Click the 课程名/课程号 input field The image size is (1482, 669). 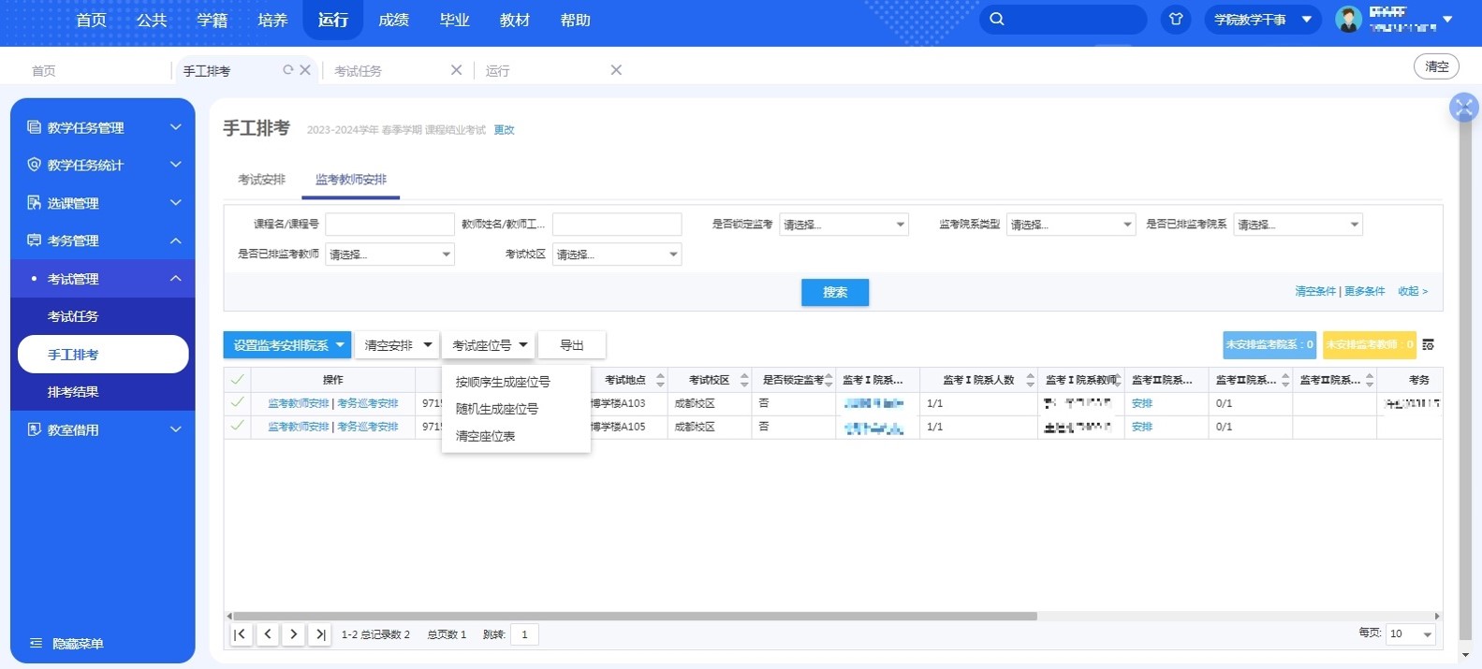[x=389, y=225]
